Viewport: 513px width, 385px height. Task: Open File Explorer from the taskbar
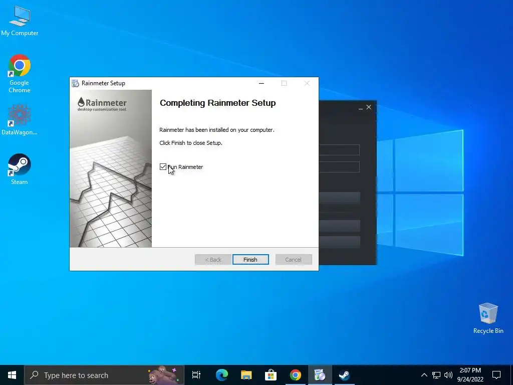point(246,375)
